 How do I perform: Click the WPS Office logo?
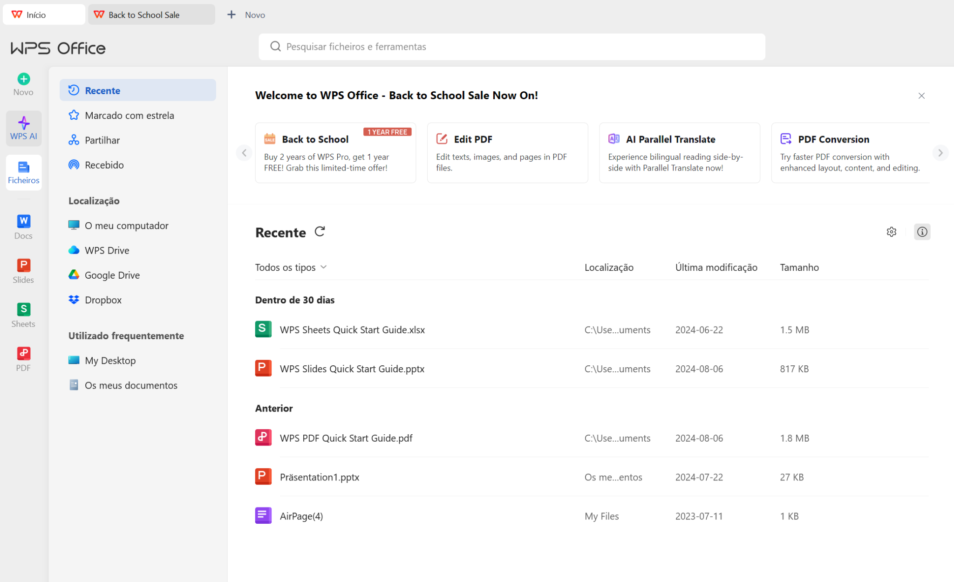(58, 48)
